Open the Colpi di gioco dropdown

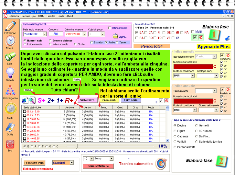point(102,34)
